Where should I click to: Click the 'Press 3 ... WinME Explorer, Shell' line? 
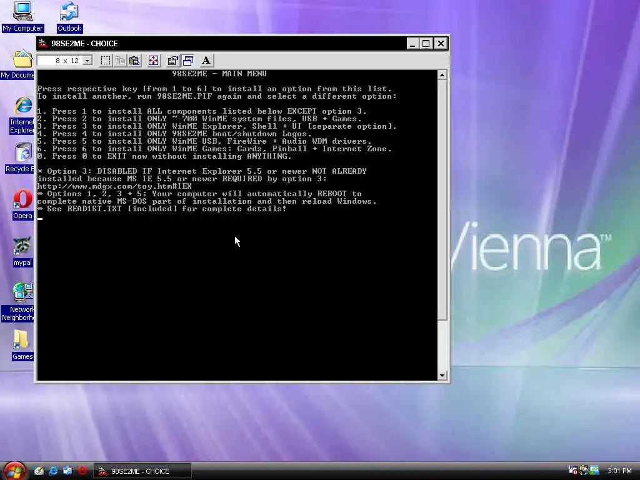click(x=217, y=126)
